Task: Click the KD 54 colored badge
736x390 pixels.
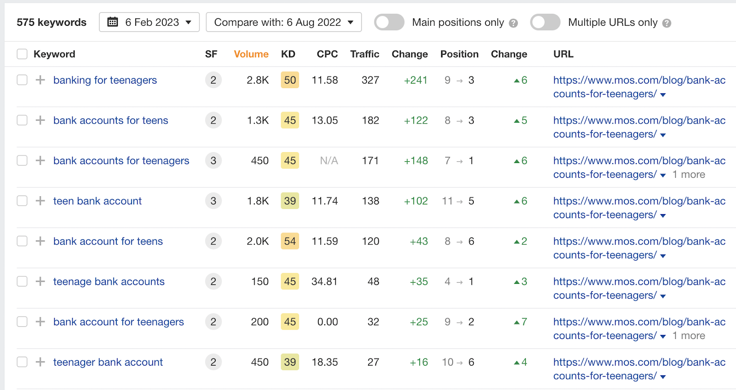Action: click(x=290, y=241)
